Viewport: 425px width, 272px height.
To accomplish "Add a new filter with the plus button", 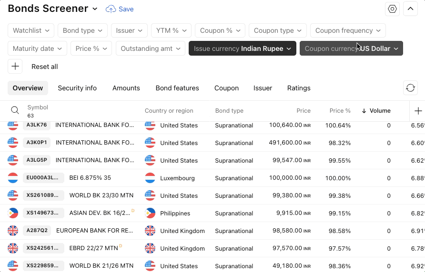I will [15, 66].
